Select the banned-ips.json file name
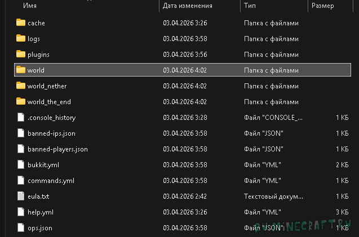This screenshot has width=359, height=237. [51, 133]
